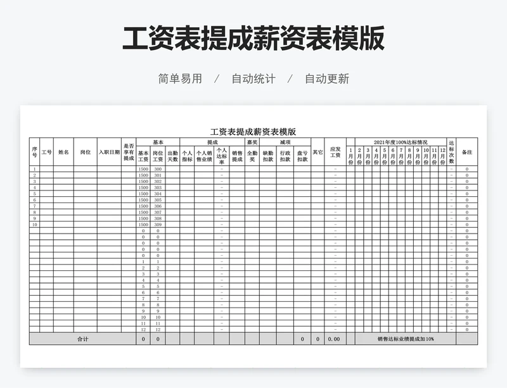Select the 5月份 column header
The width and height of the screenshot is (507, 388).
coord(385,156)
